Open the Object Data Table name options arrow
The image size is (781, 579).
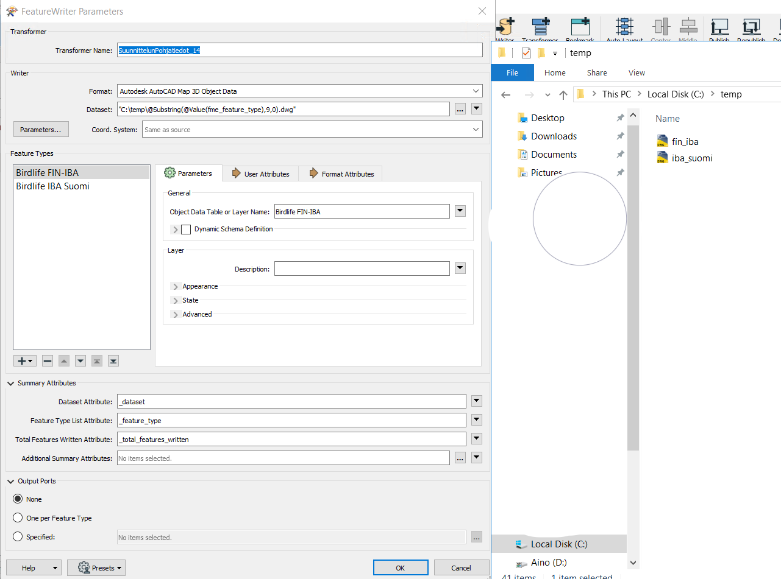[x=460, y=211]
